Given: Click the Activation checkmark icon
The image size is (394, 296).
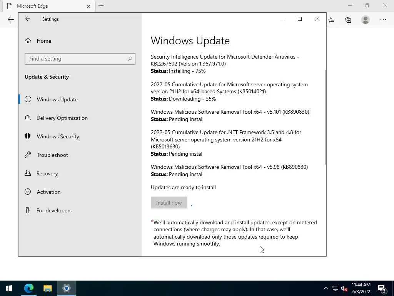Looking at the screenshot, I should pyautogui.click(x=28, y=192).
